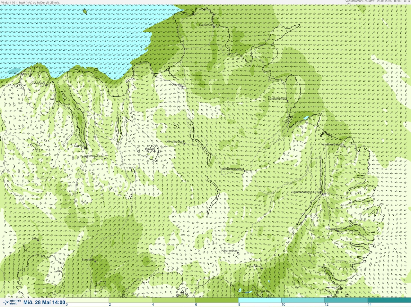Image resolution: width=411 pixels, height=307 pixels.
Task: Click the Raufarhöfn station marker
Action: pyautogui.click(x=214, y=27)
